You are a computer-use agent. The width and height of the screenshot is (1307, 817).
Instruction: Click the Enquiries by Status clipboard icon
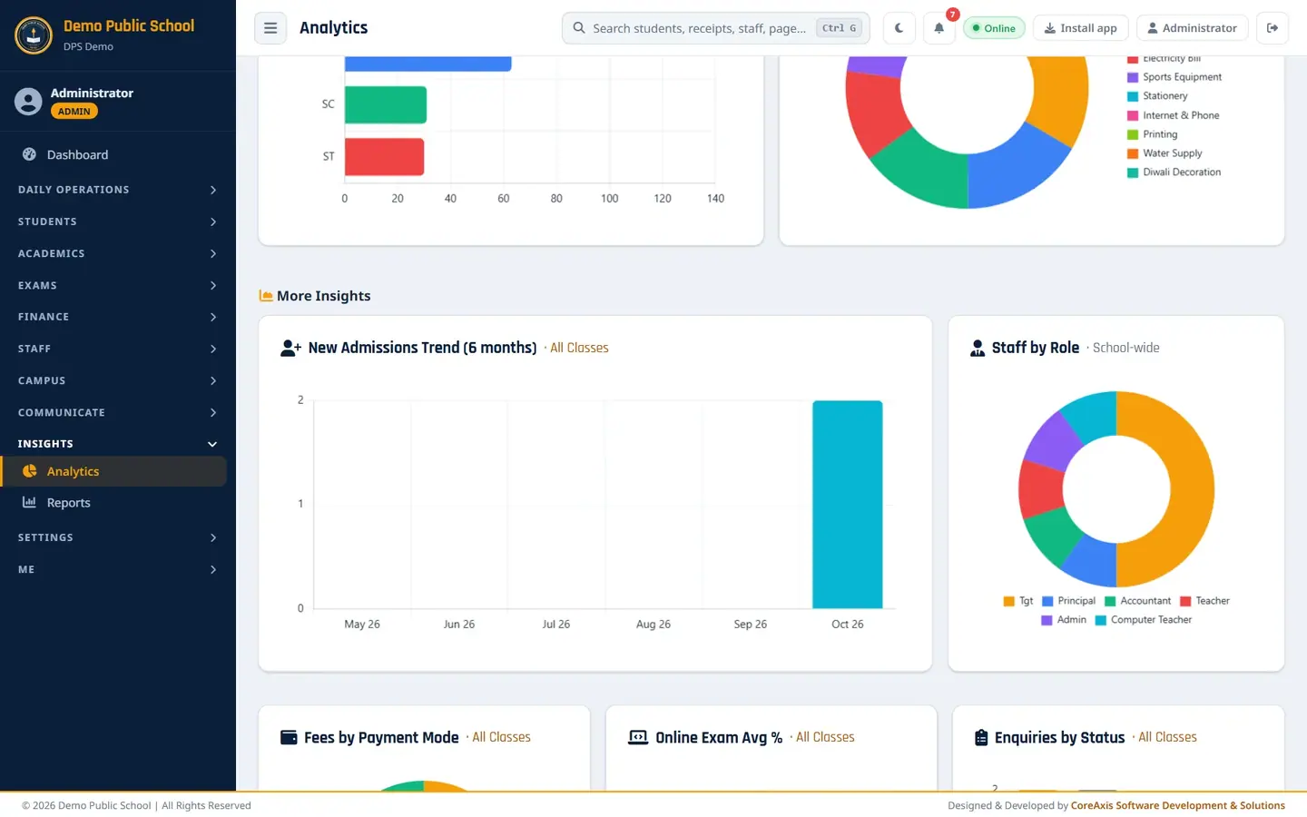(981, 737)
